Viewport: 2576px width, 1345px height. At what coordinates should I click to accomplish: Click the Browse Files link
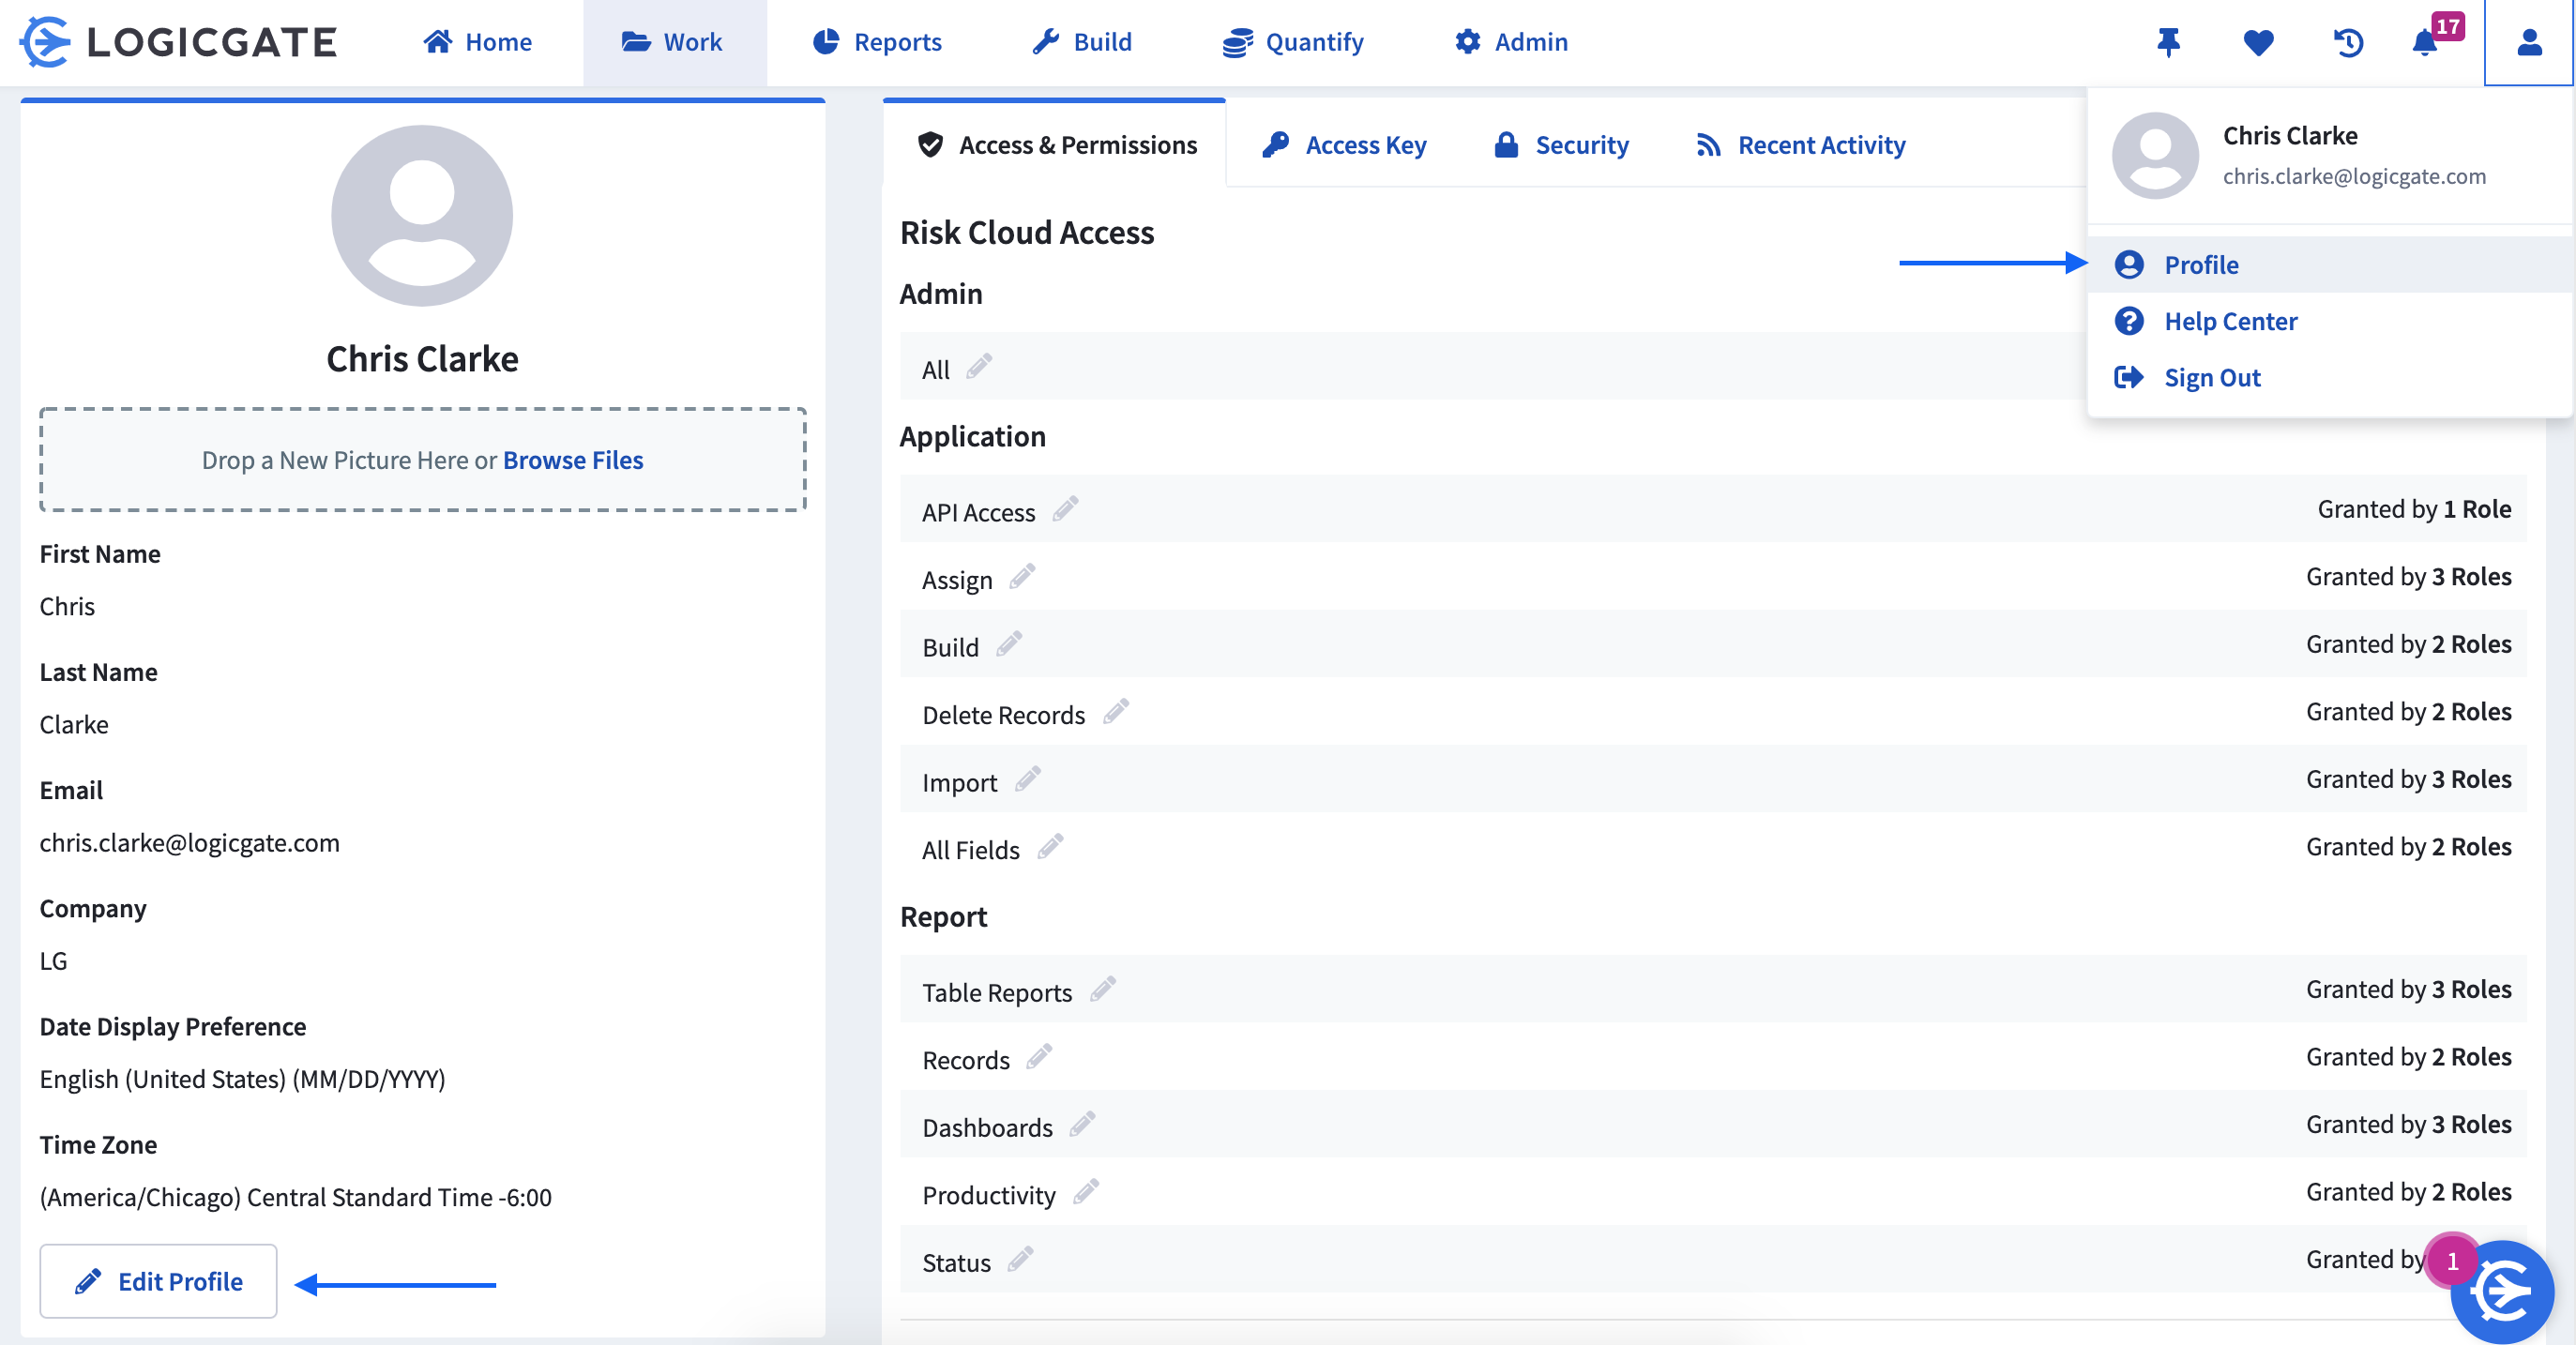573,460
